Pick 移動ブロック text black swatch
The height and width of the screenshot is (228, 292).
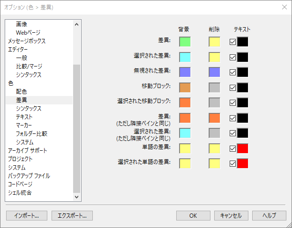242,88
